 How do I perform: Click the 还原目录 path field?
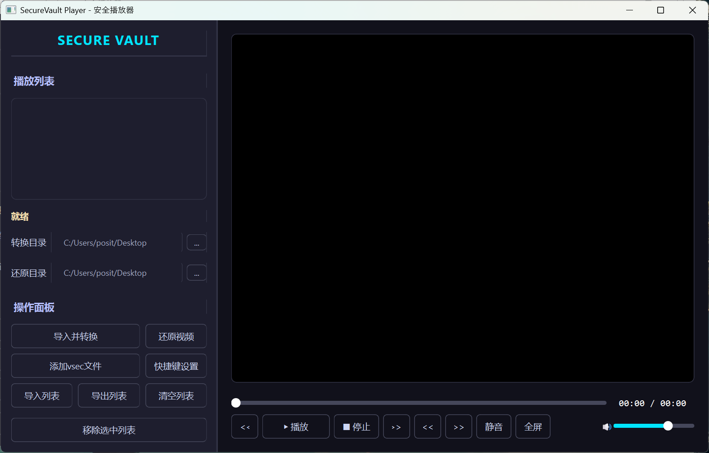point(117,273)
